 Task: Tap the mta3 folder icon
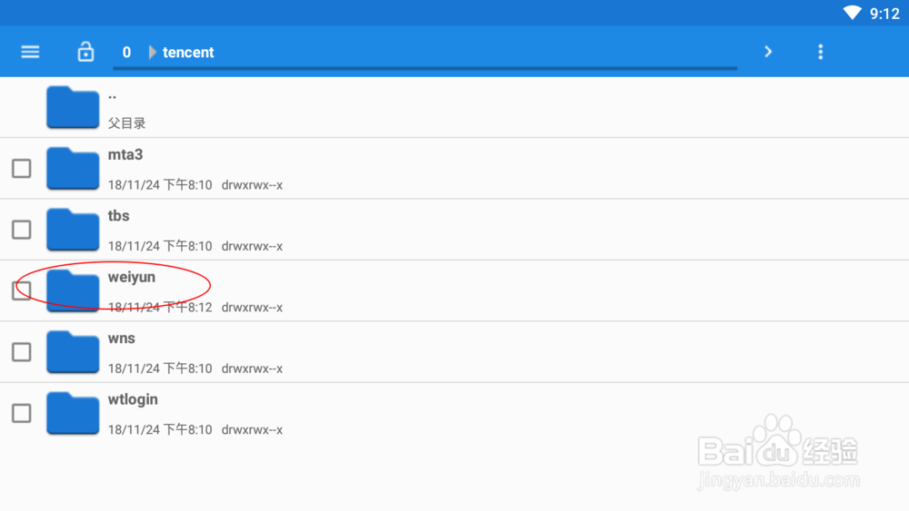click(73, 169)
